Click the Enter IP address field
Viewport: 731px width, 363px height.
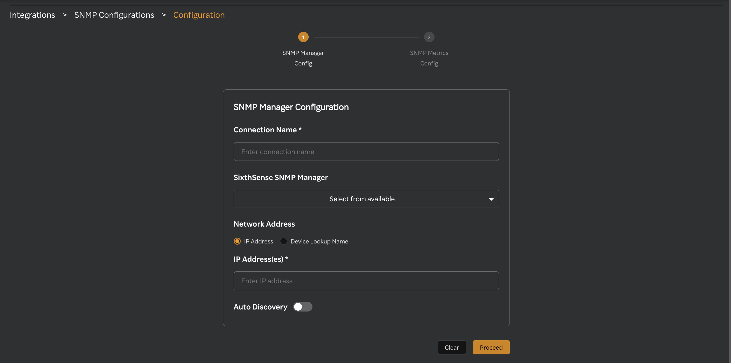(366, 281)
